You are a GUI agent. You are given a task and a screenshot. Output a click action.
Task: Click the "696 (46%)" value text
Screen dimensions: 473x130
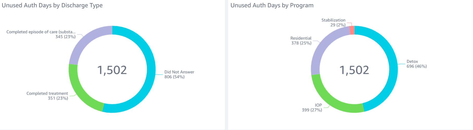(417, 67)
